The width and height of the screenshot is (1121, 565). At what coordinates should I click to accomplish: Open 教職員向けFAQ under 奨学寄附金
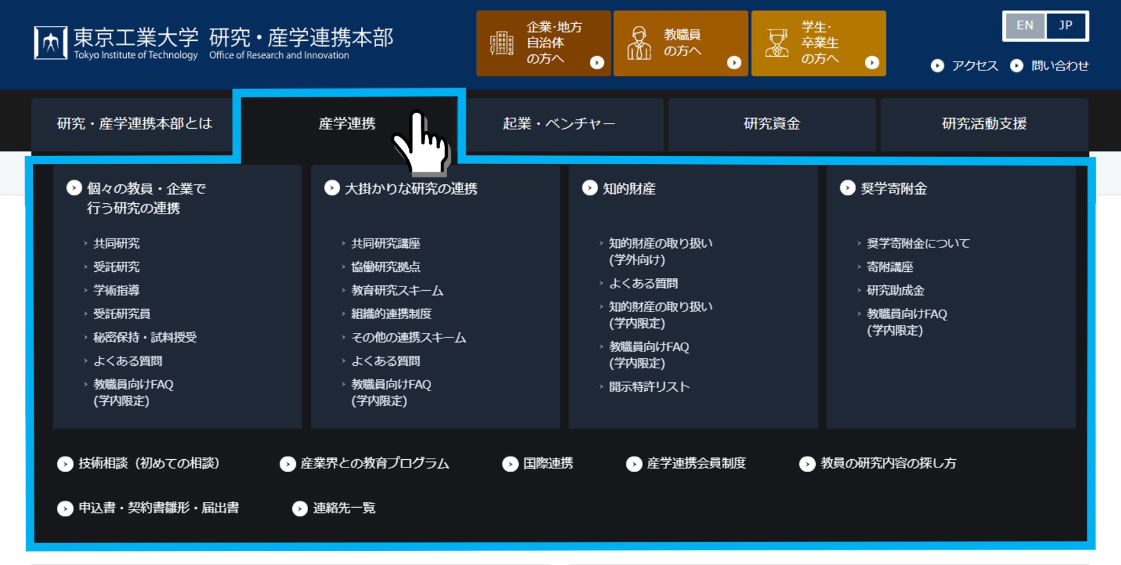point(907,322)
